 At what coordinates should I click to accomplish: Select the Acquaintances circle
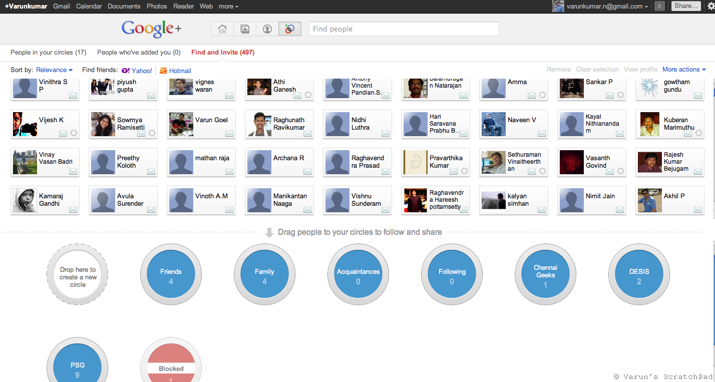(358, 274)
